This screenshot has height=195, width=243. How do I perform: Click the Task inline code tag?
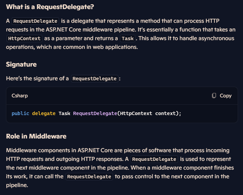128,38
